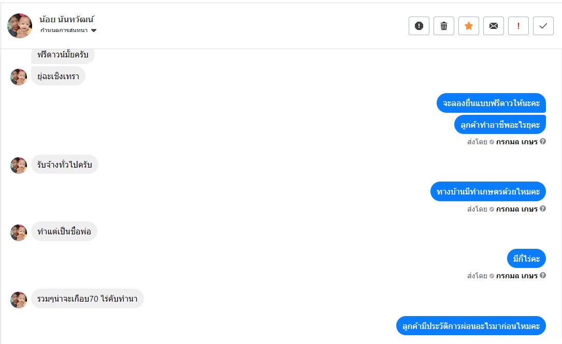Click the spam report octagon icon
Viewport: 562px width, 344px height.
(419, 26)
